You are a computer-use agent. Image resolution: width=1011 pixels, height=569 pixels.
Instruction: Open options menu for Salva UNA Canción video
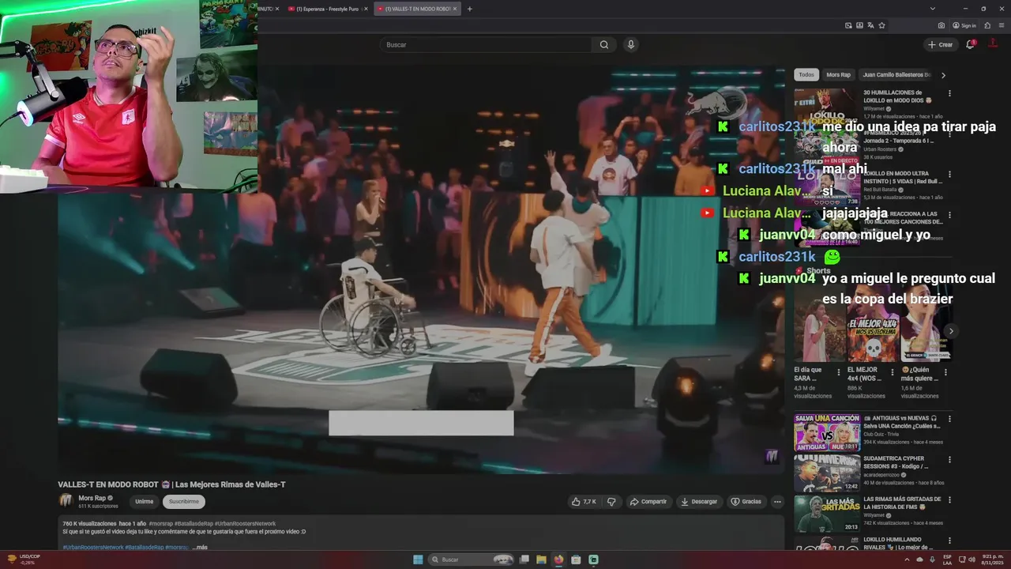949,419
